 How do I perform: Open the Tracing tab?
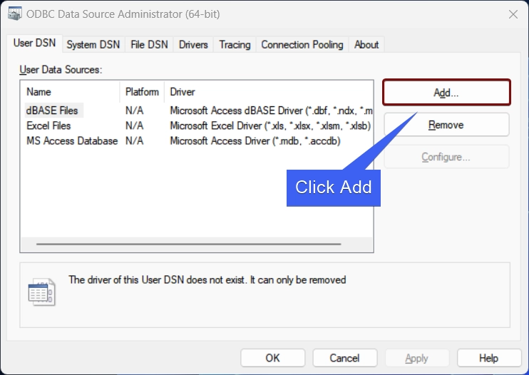click(235, 44)
